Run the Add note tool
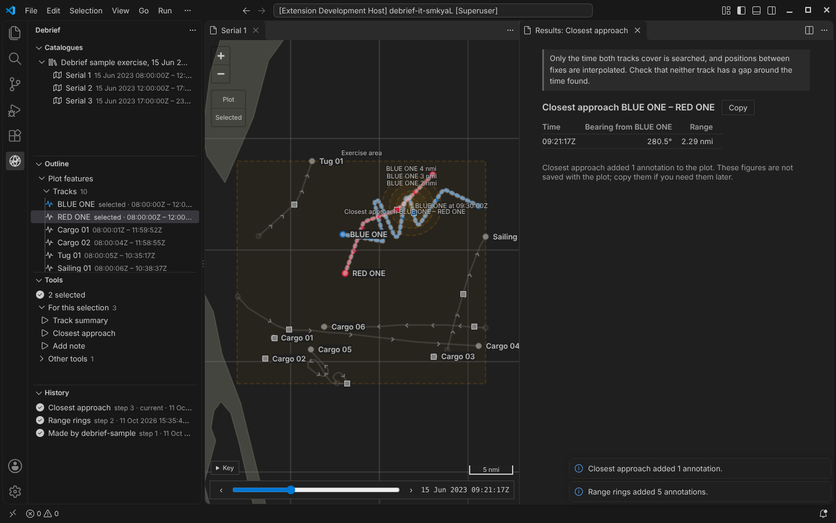Image resolution: width=836 pixels, height=523 pixels. (114, 346)
